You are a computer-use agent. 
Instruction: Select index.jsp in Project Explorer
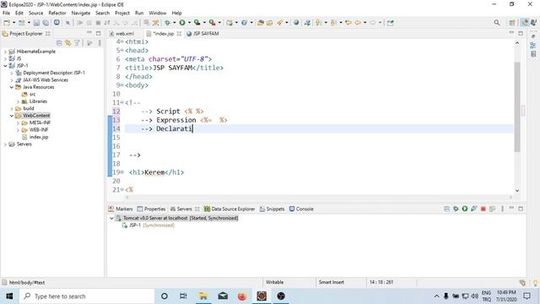[39, 137]
